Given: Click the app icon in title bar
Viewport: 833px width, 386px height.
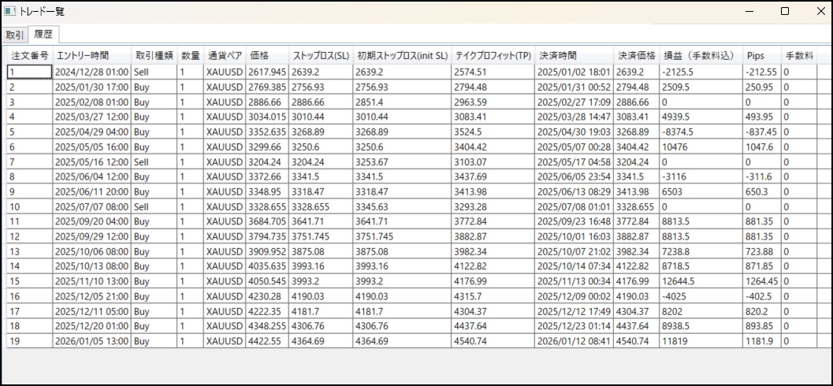Looking at the screenshot, I should click(10, 12).
